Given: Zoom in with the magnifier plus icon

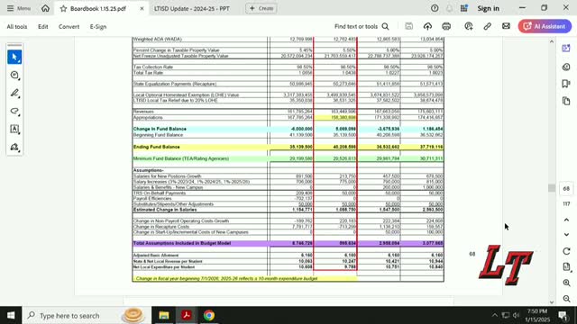Looking at the screenshot, I should point(566,283).
